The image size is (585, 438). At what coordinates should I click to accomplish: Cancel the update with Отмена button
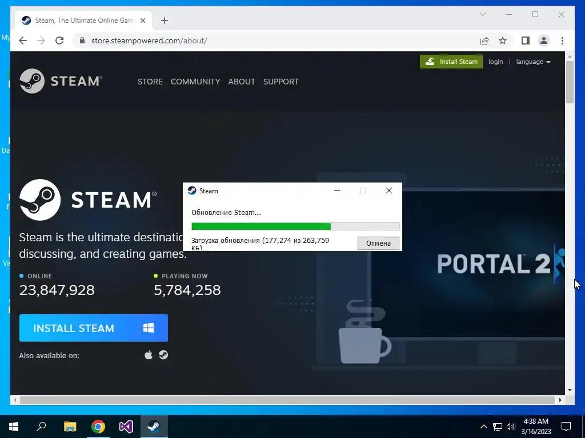tap(378, 243)
